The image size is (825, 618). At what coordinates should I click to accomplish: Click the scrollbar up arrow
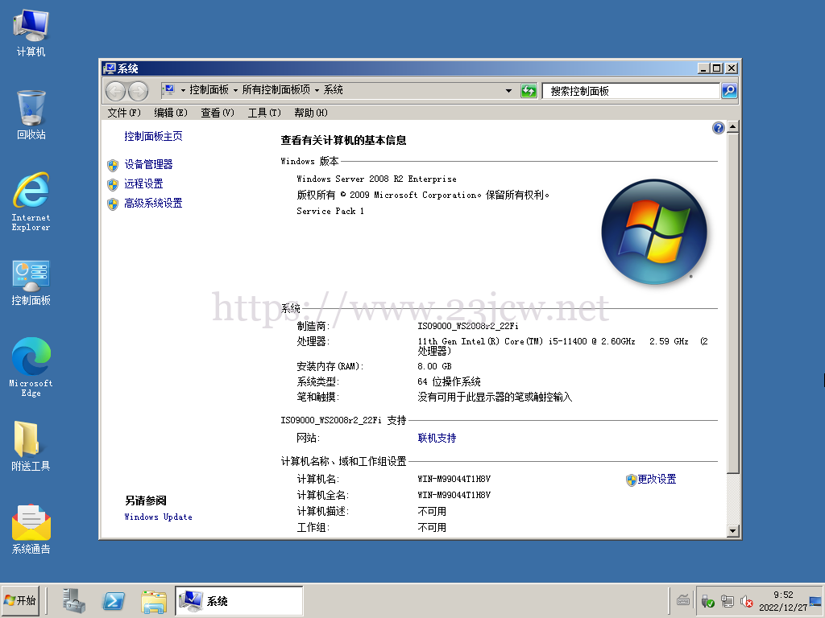[x=733, y=126]
